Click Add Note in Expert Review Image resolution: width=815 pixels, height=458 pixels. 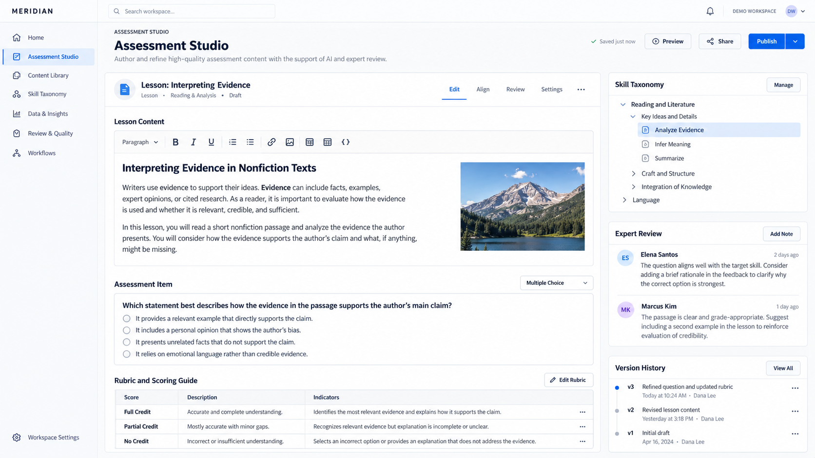click(x=781, y=234)
